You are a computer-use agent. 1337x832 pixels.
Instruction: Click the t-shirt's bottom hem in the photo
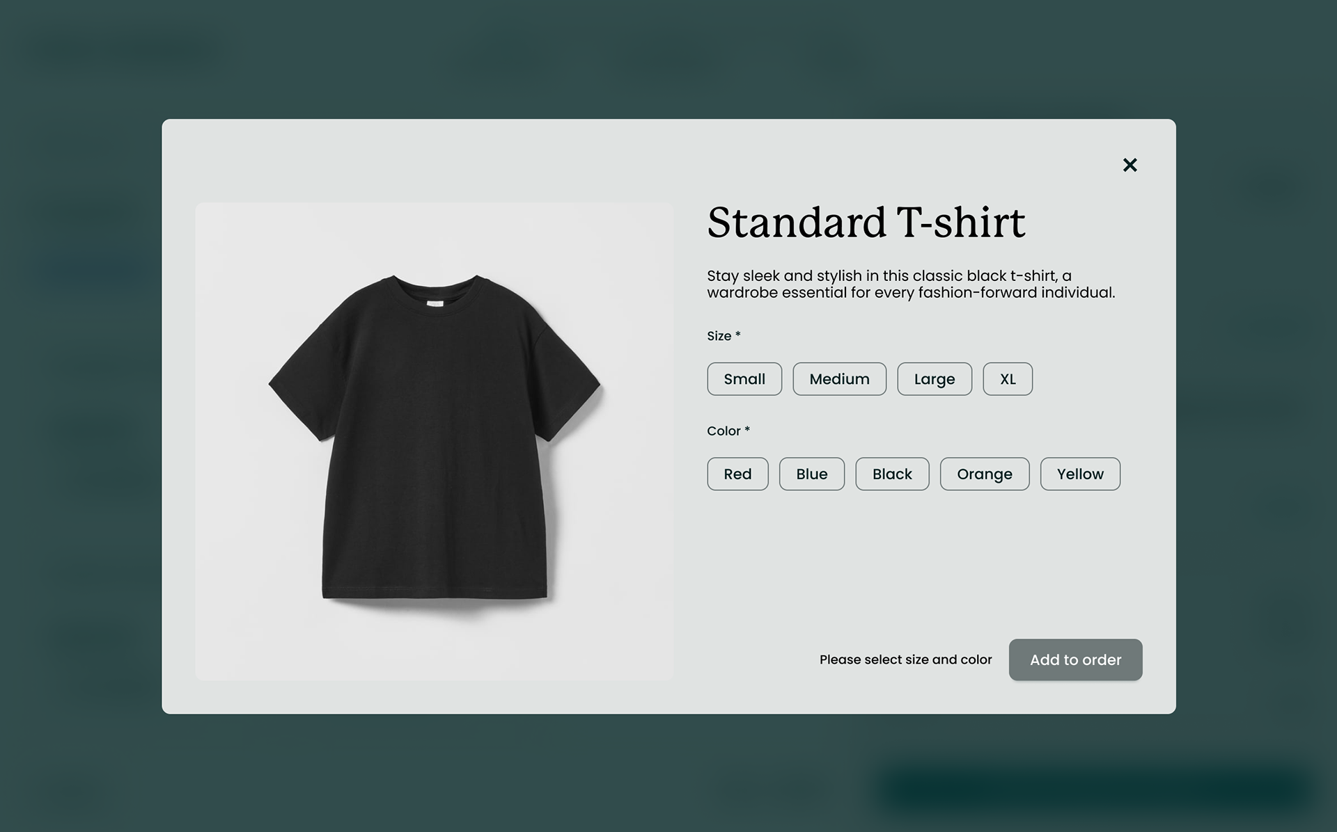tap(435, 593)
